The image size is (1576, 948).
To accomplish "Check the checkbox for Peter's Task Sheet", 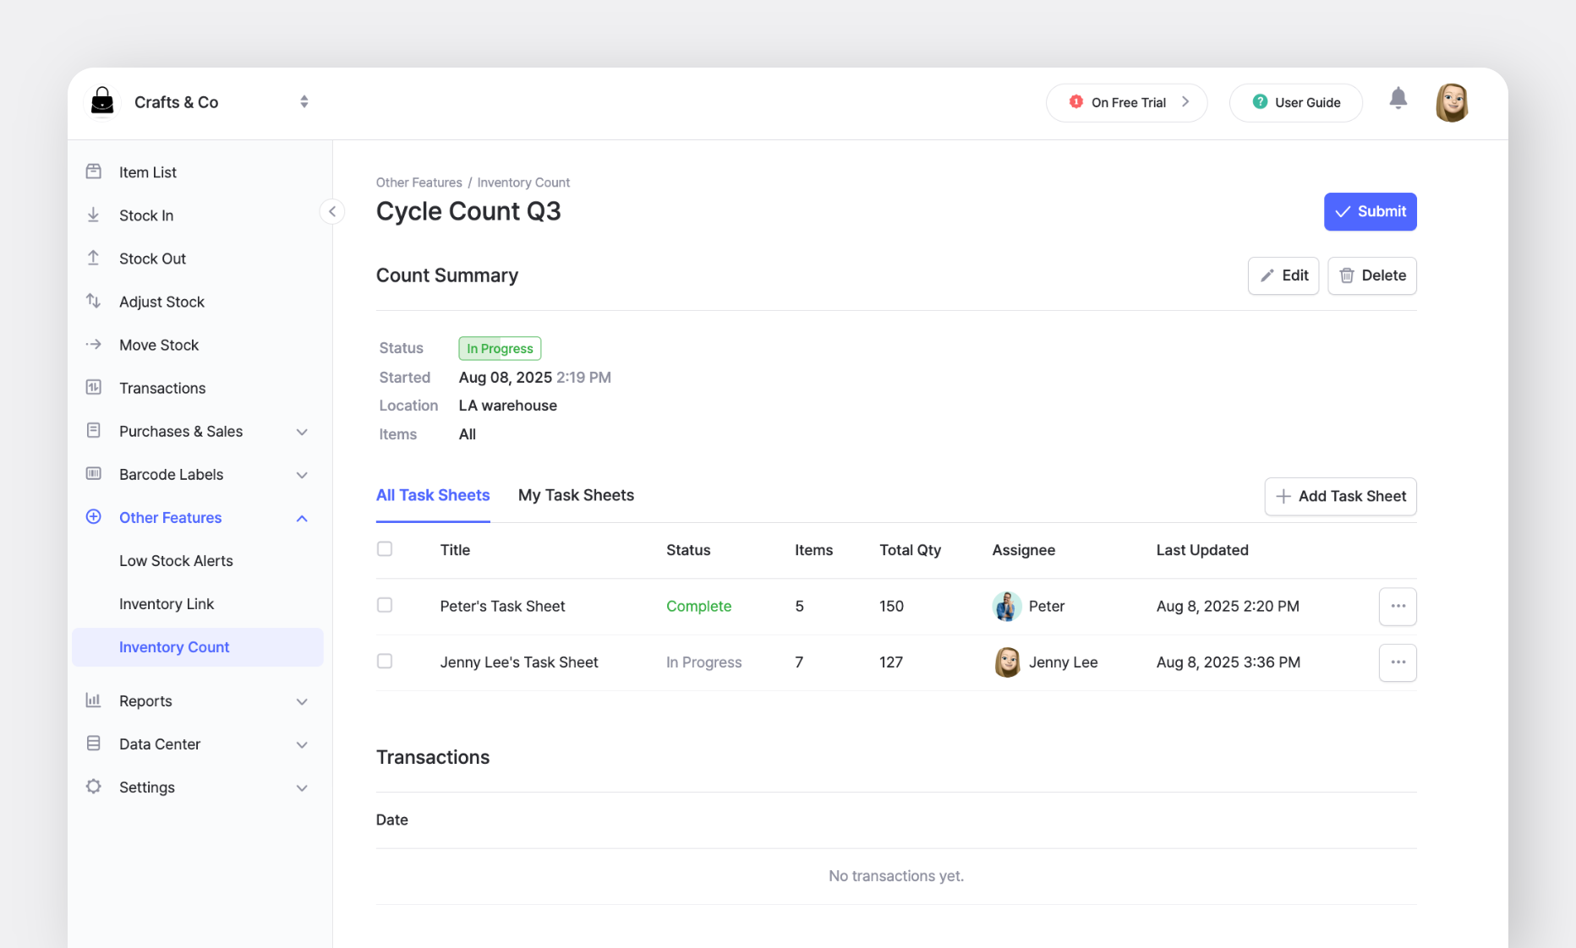I will tap(385, 605).
